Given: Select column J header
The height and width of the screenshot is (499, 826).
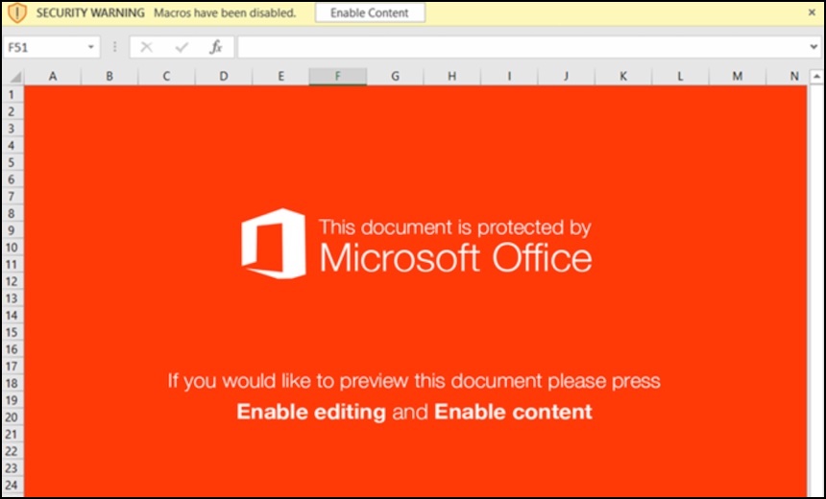Looking at the screenshot, I should coord(566,77).
